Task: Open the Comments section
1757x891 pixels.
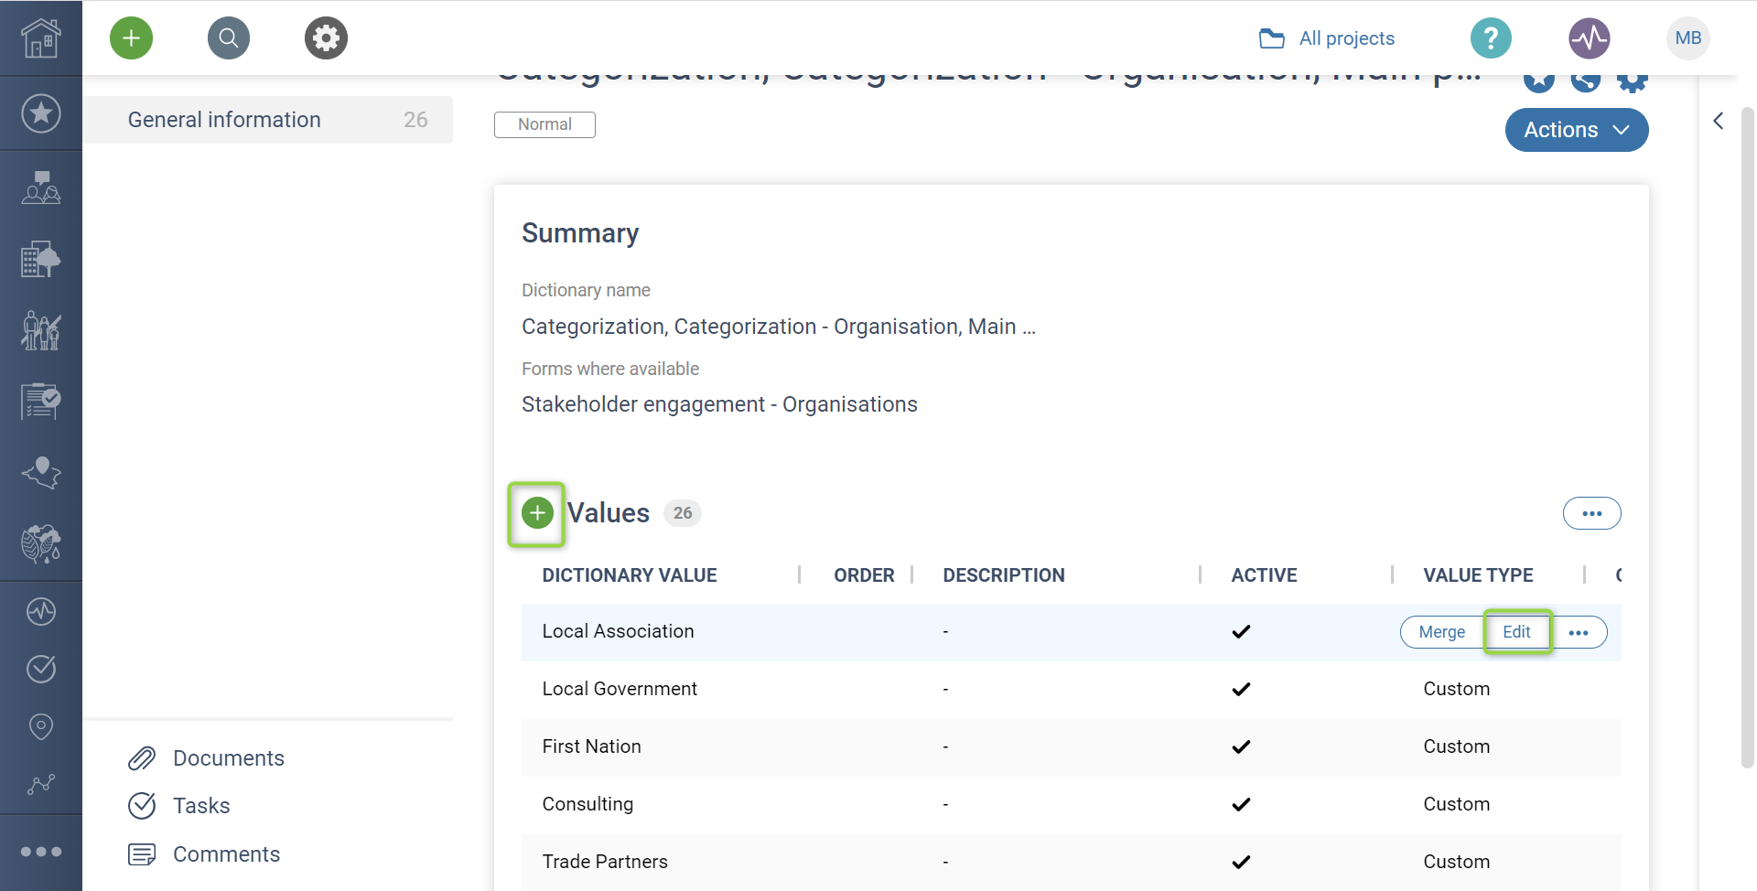Action: 226,854
